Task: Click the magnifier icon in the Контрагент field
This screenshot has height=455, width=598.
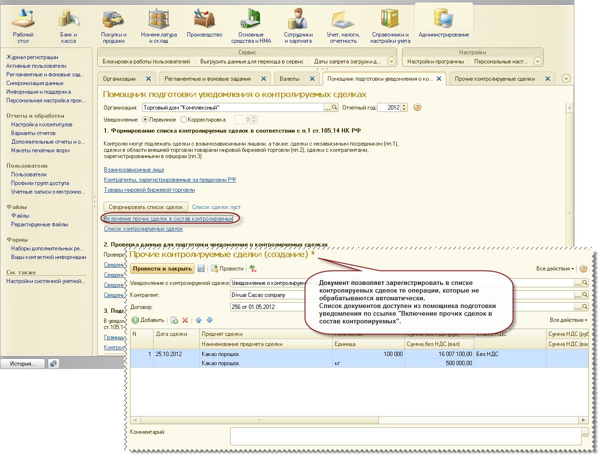Action: [x=585, y=295]
